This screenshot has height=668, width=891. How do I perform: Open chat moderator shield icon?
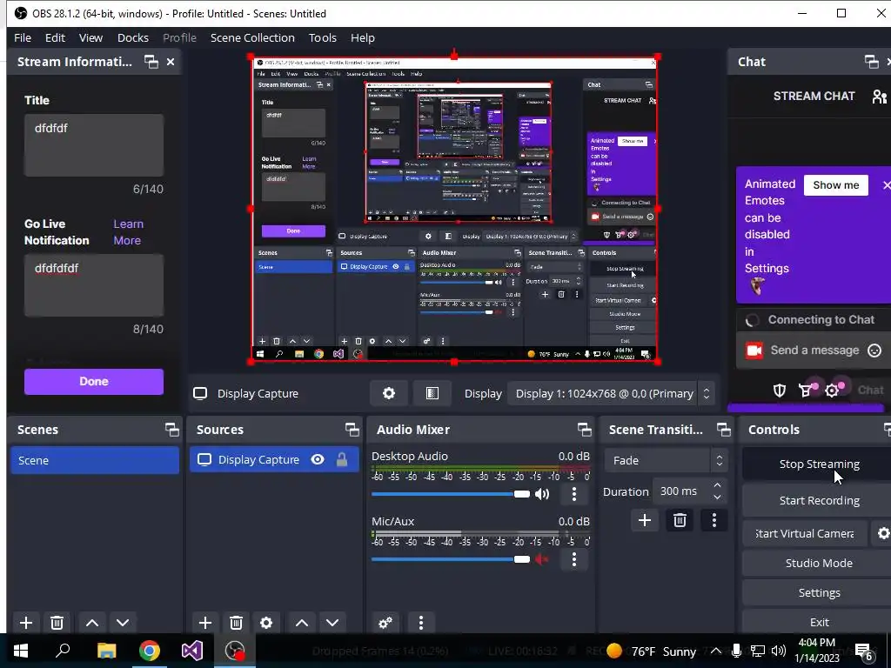pyautogui.click(x=779, y=391)
